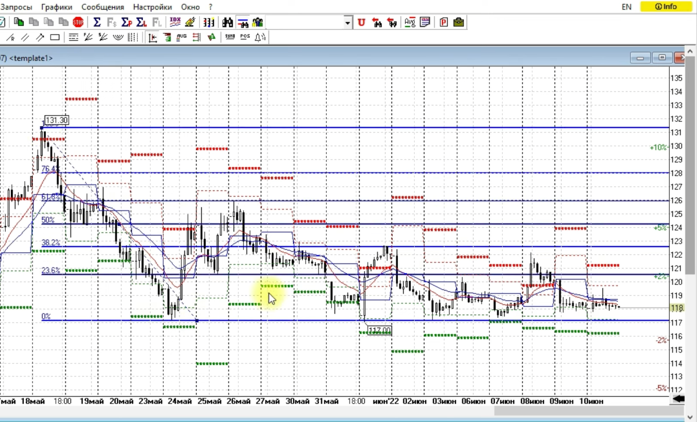The width and height of the screenshot is (697, 422).
Task: Click the briefcase portfolio icon
Action: pyautogui.click(x=459, y=23)
